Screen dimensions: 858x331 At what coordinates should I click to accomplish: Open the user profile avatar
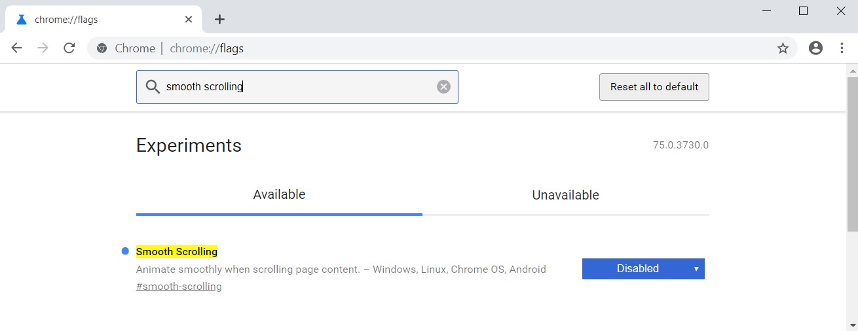click(815, 48)
